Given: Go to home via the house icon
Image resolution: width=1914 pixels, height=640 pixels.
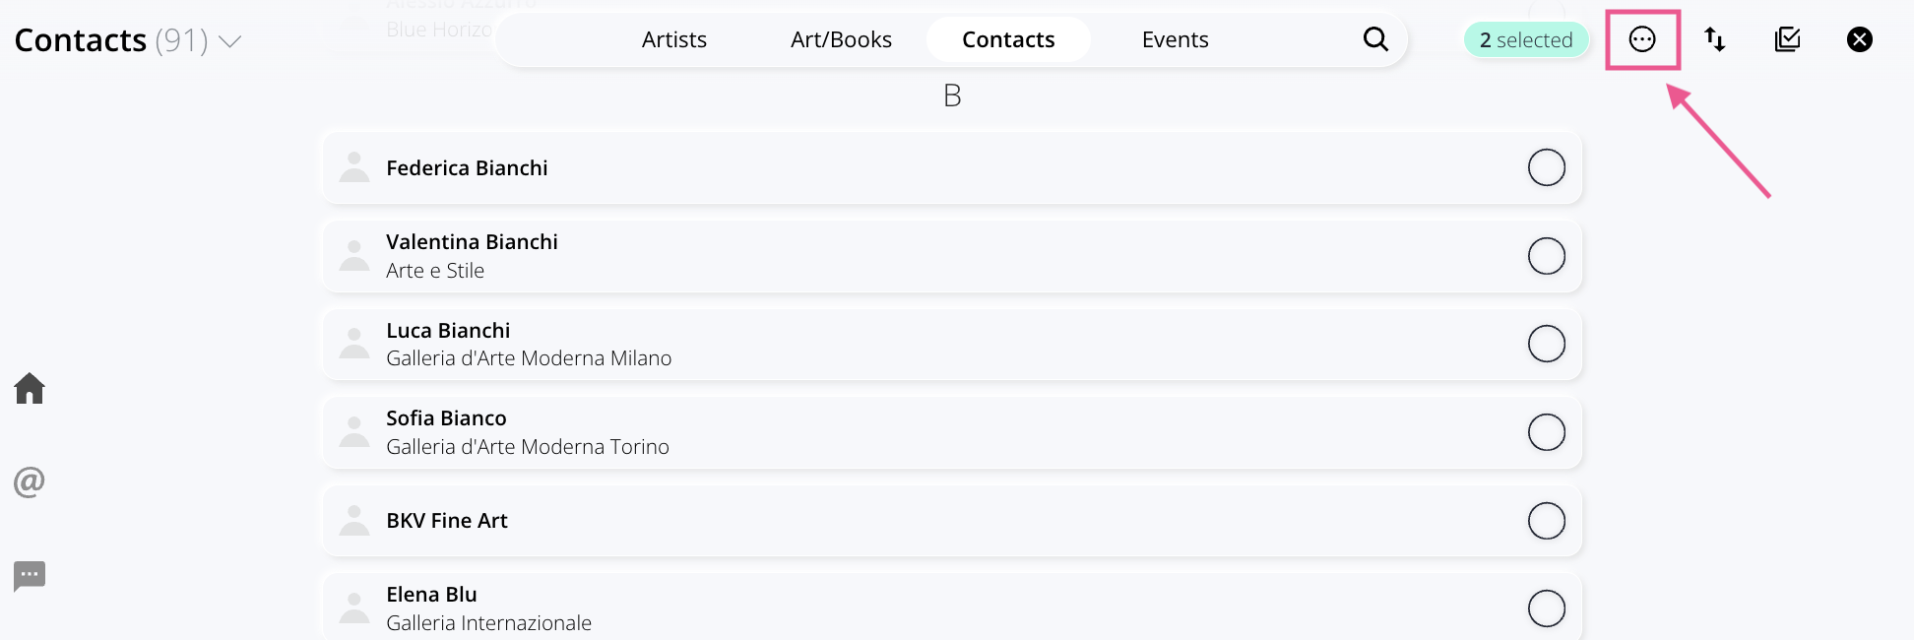Looking at the screenshot, I should coord(30,388).
